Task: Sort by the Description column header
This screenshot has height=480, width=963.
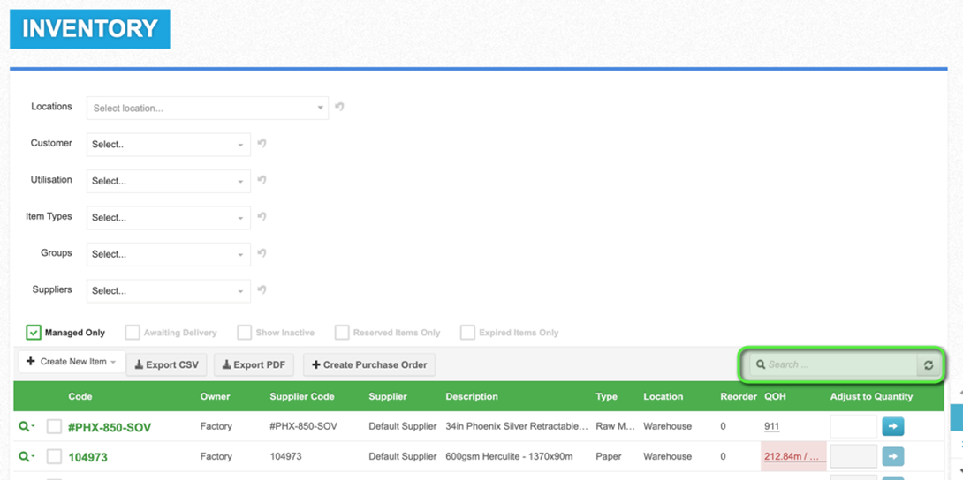Action: (472, 397)
